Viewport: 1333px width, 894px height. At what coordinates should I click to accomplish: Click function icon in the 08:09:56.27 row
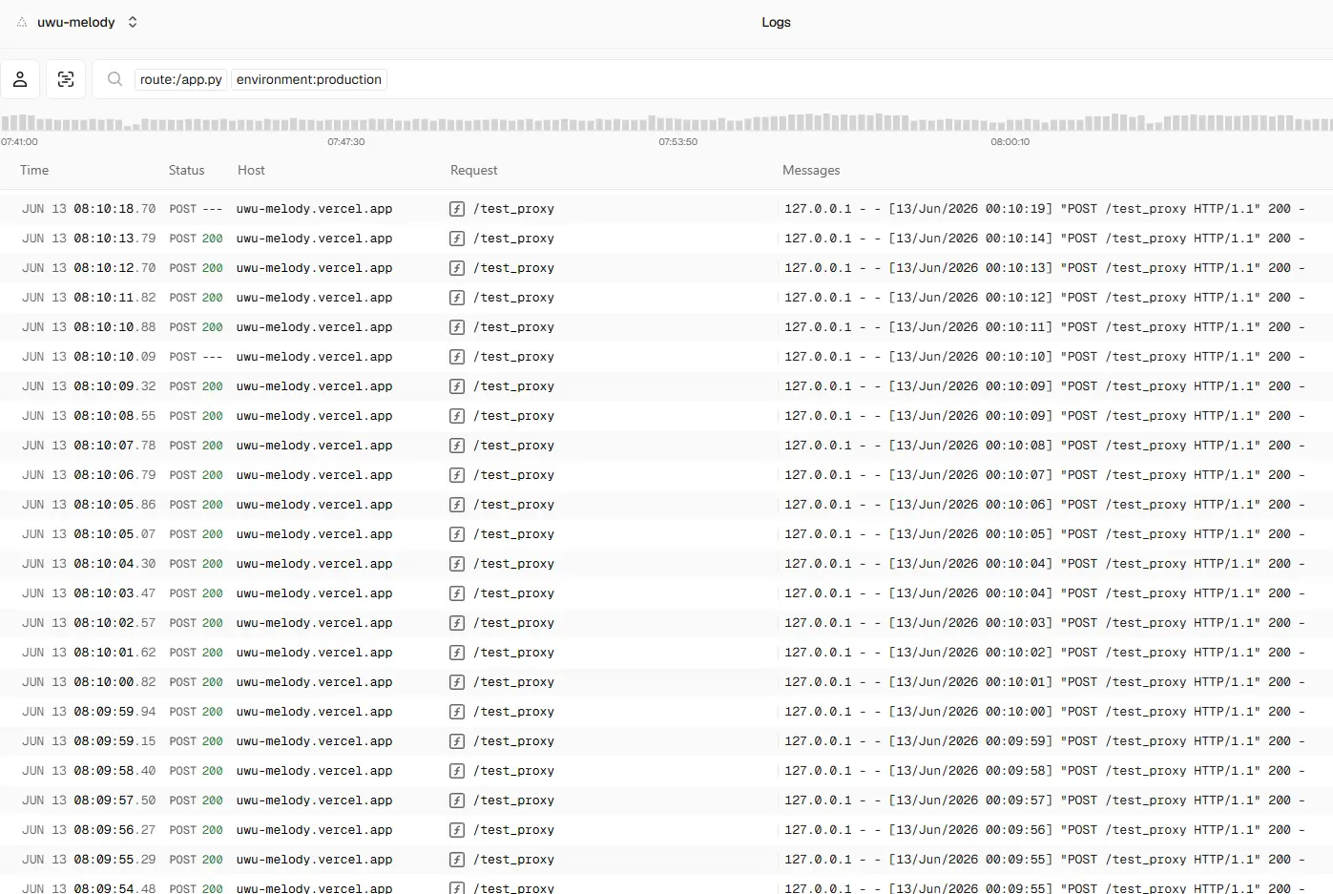tap(457, 830)
